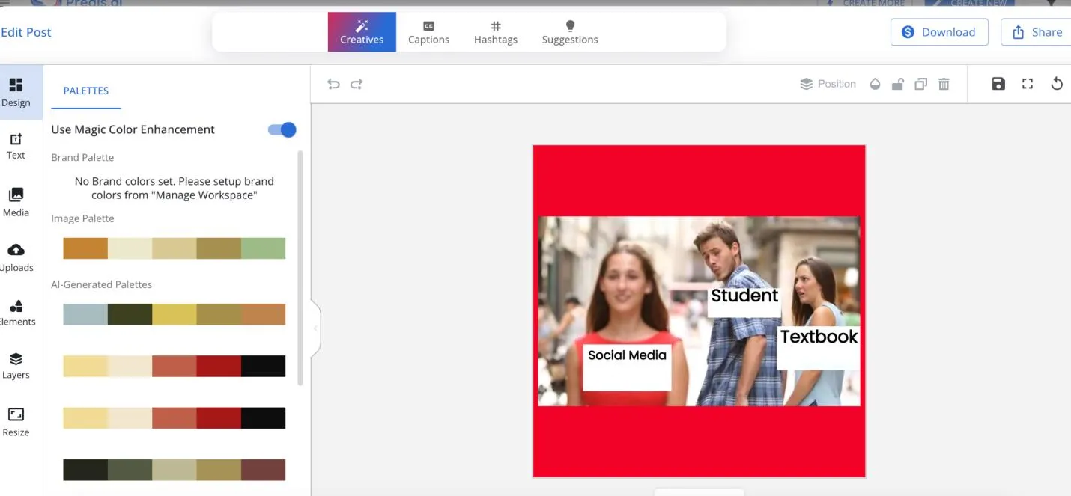Open the Elements panel in the sidebar
This screenshot has height=496, width=1071.
16,313
